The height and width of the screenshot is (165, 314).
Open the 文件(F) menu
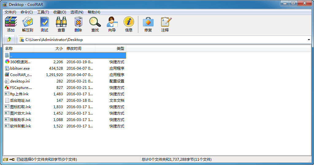(10, 12)
